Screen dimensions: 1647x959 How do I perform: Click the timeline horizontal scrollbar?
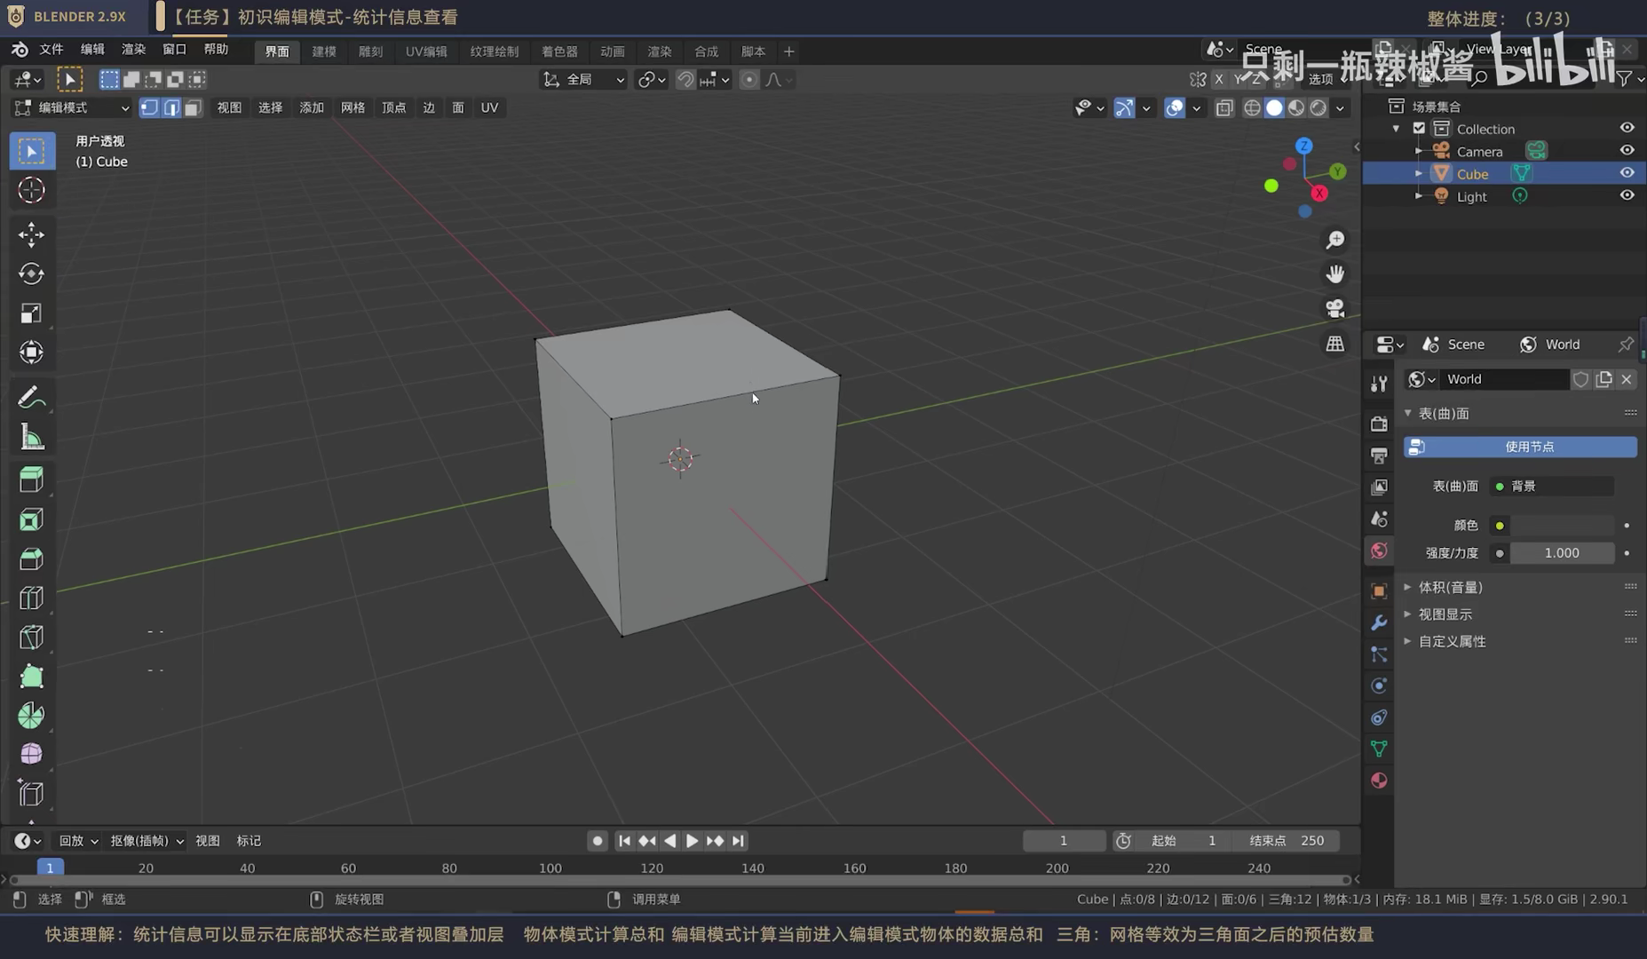[680, 880]
